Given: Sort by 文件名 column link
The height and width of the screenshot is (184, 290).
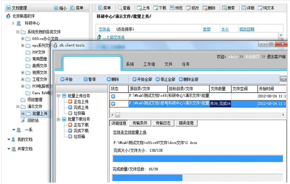Looking at the screenshot, I should point(104,29).
